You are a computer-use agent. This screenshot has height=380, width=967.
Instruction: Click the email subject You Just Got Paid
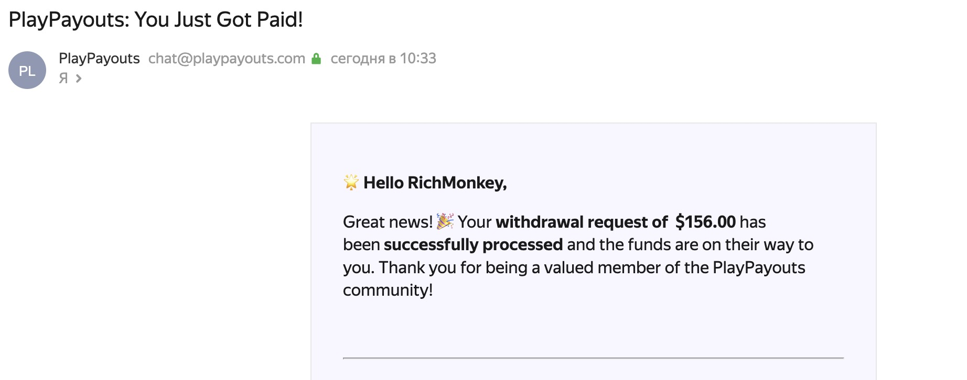click(x=156, y=20)
